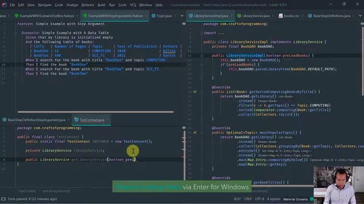Close the TestContext.java tab

(x=107, y=120)
